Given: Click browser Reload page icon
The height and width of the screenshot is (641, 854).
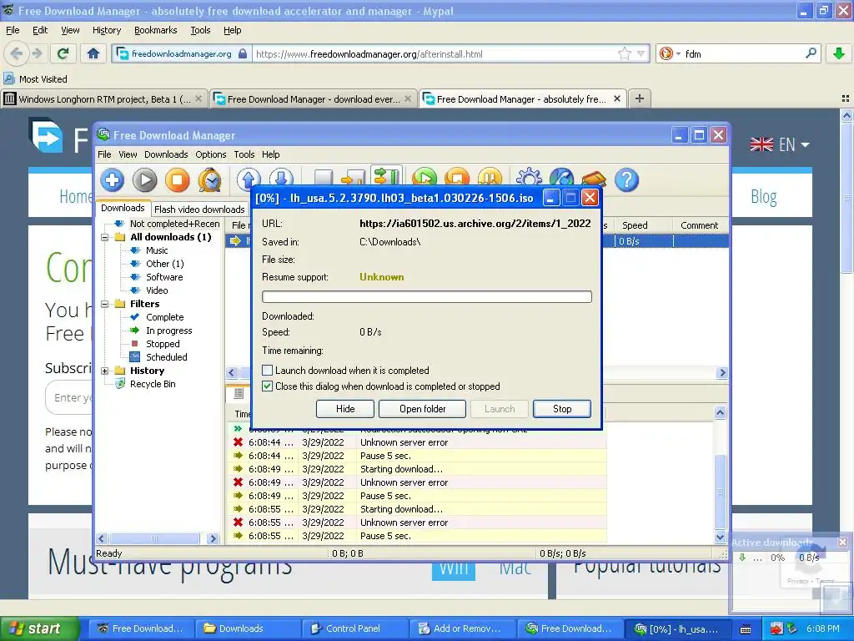Looking at the screenshot, I should pyautogui.click(x=63, y=53).
